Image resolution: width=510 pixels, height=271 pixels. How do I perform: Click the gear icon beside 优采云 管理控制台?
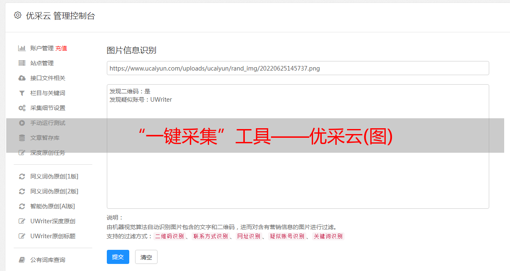[x=17, y=15]
